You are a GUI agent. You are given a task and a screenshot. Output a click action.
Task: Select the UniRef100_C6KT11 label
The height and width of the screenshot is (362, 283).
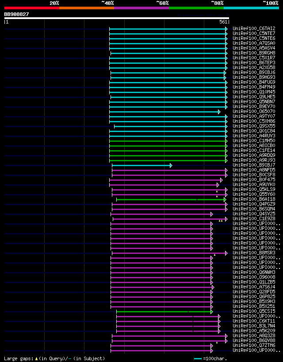point(254,321)
